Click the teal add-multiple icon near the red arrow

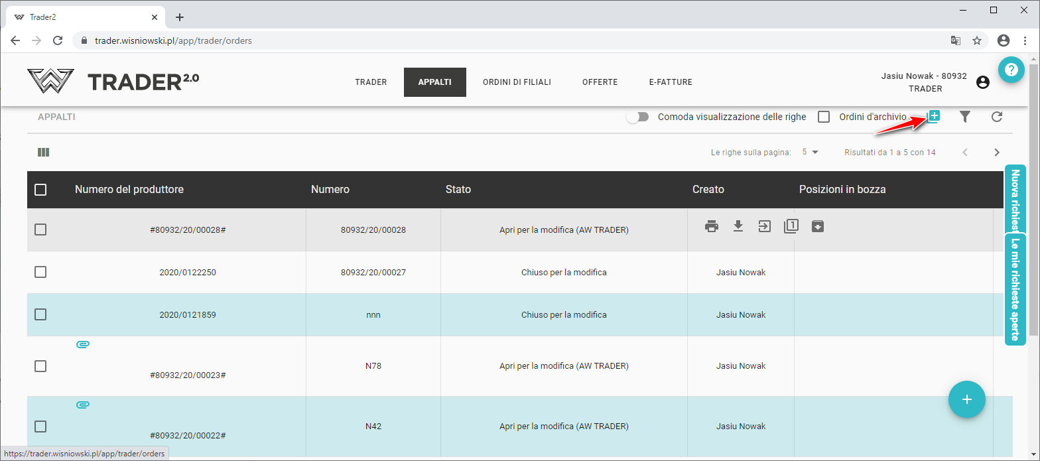click(x=933, y=117)
